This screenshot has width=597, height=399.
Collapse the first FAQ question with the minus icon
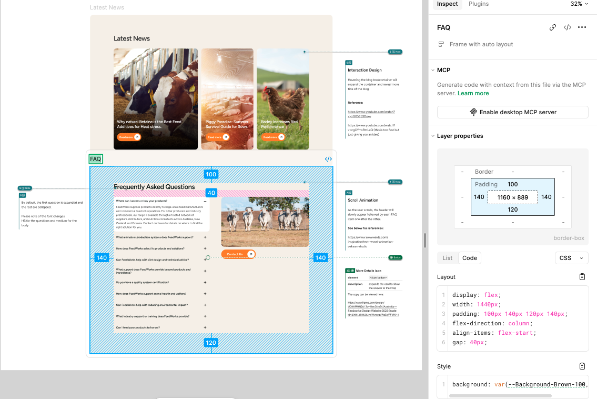point(205,201)
